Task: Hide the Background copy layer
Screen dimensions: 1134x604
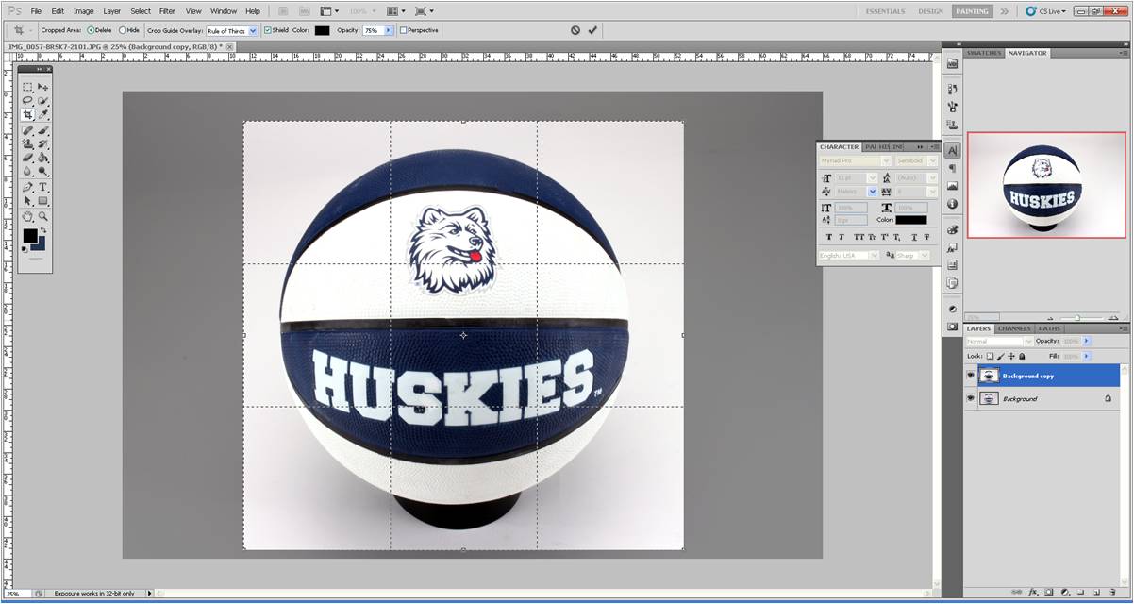Action: point(970,376)
